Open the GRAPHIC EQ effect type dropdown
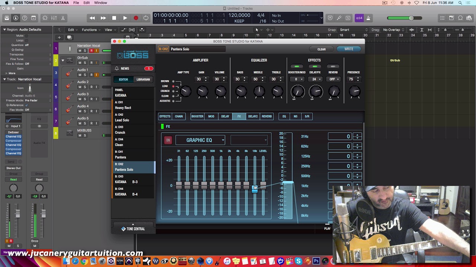Screen dimensions: 476x267 [200, 140]
